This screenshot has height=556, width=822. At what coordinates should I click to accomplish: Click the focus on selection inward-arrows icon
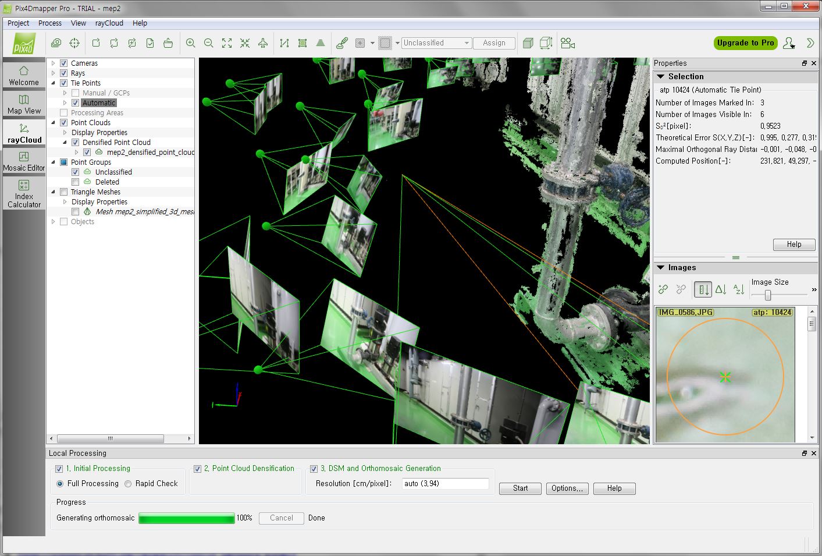[245, 43]
